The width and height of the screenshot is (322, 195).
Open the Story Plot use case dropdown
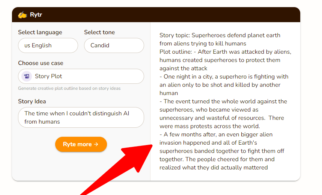point(81,76)
